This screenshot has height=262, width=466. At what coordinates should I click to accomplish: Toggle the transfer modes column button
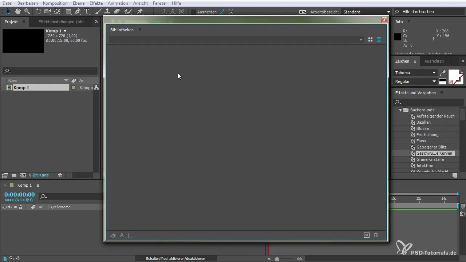[11, 258]
